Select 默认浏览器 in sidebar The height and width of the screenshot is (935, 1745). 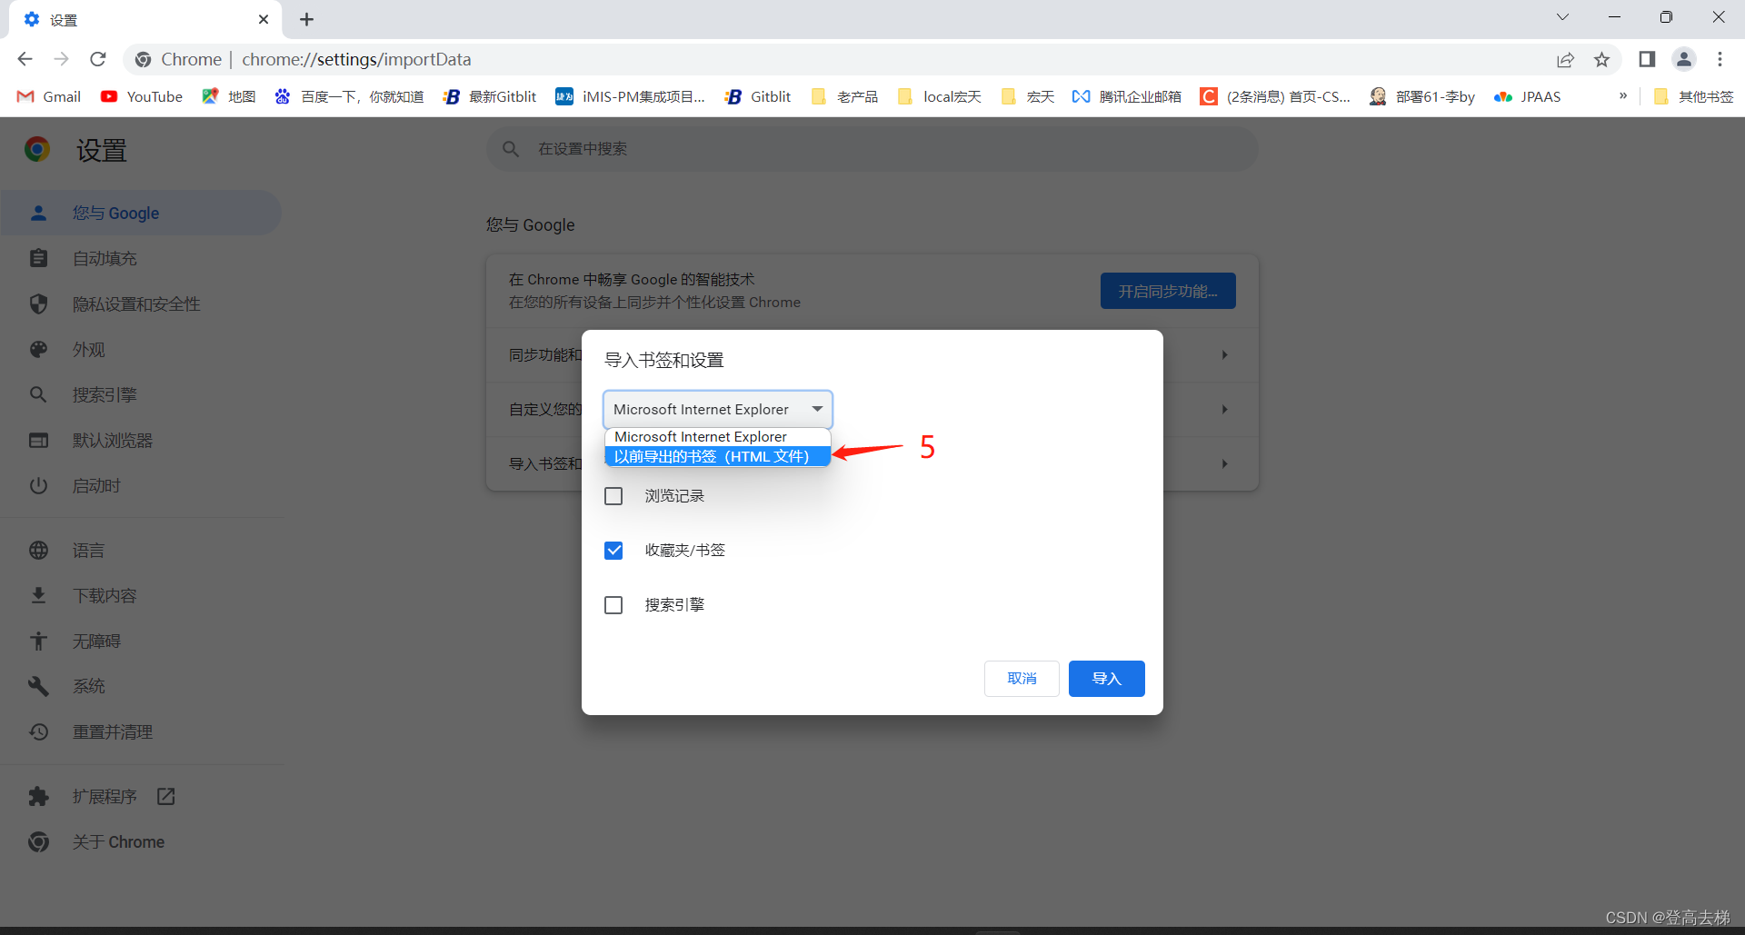(x=141, y=440)
